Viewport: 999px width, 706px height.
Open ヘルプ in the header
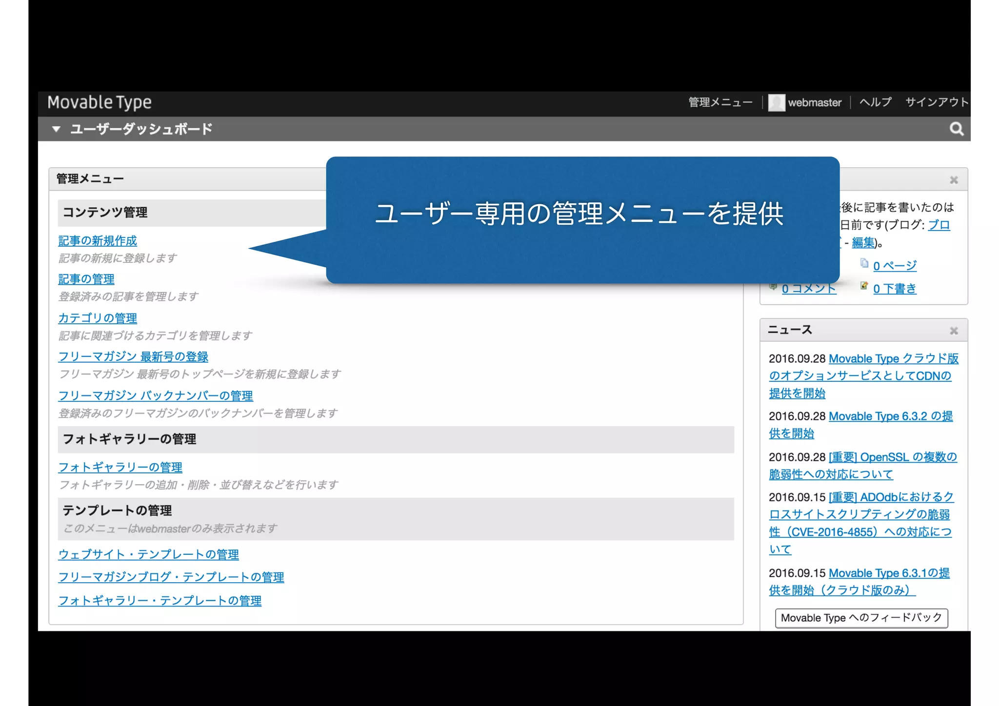(876, 102)
